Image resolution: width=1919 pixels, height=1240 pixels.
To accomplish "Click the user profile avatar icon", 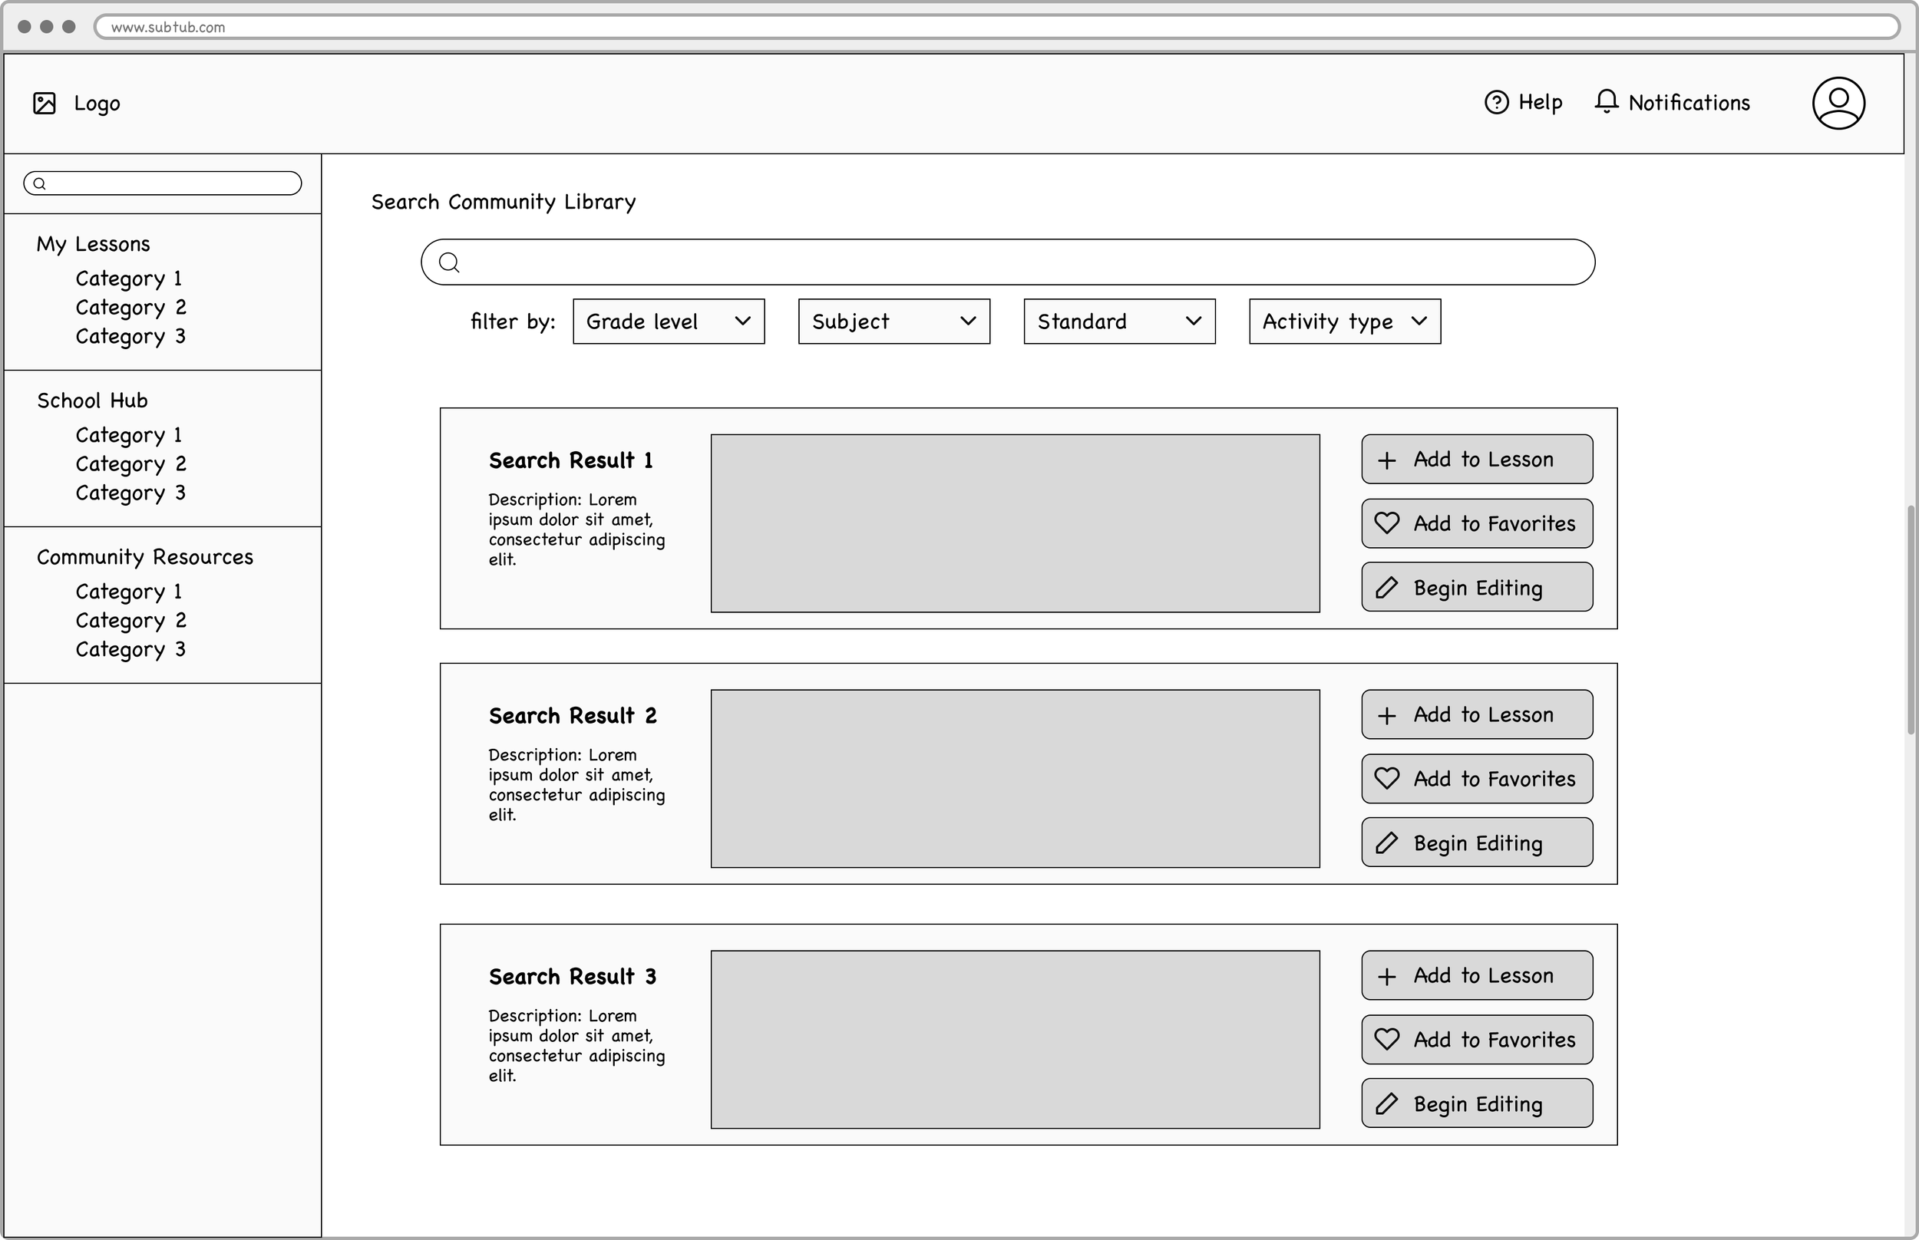I will [x=1838, y=103].
